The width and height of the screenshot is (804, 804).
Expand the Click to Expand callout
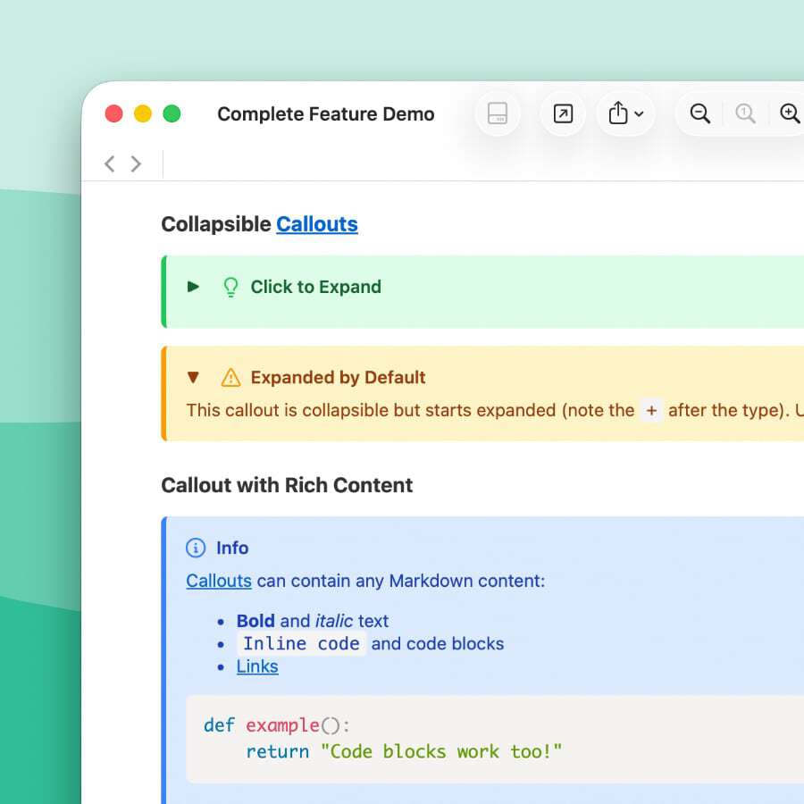[193, 287]
